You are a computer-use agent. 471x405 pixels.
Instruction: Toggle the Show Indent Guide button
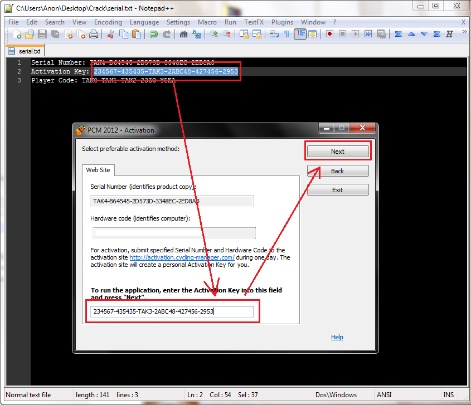(x=300, y=34)
